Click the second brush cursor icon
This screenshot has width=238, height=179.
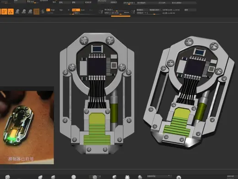coord(133,11)
